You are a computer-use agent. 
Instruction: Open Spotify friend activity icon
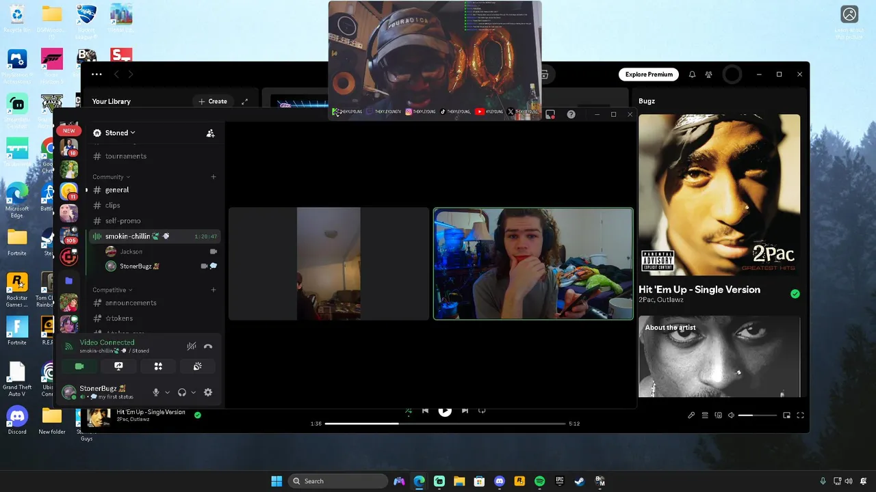(709, 74)
